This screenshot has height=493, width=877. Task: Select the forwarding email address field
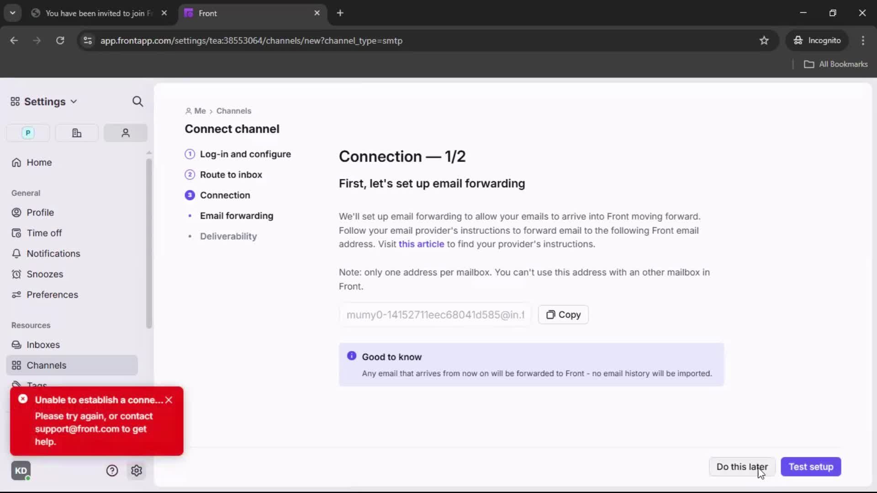[434, 315]
